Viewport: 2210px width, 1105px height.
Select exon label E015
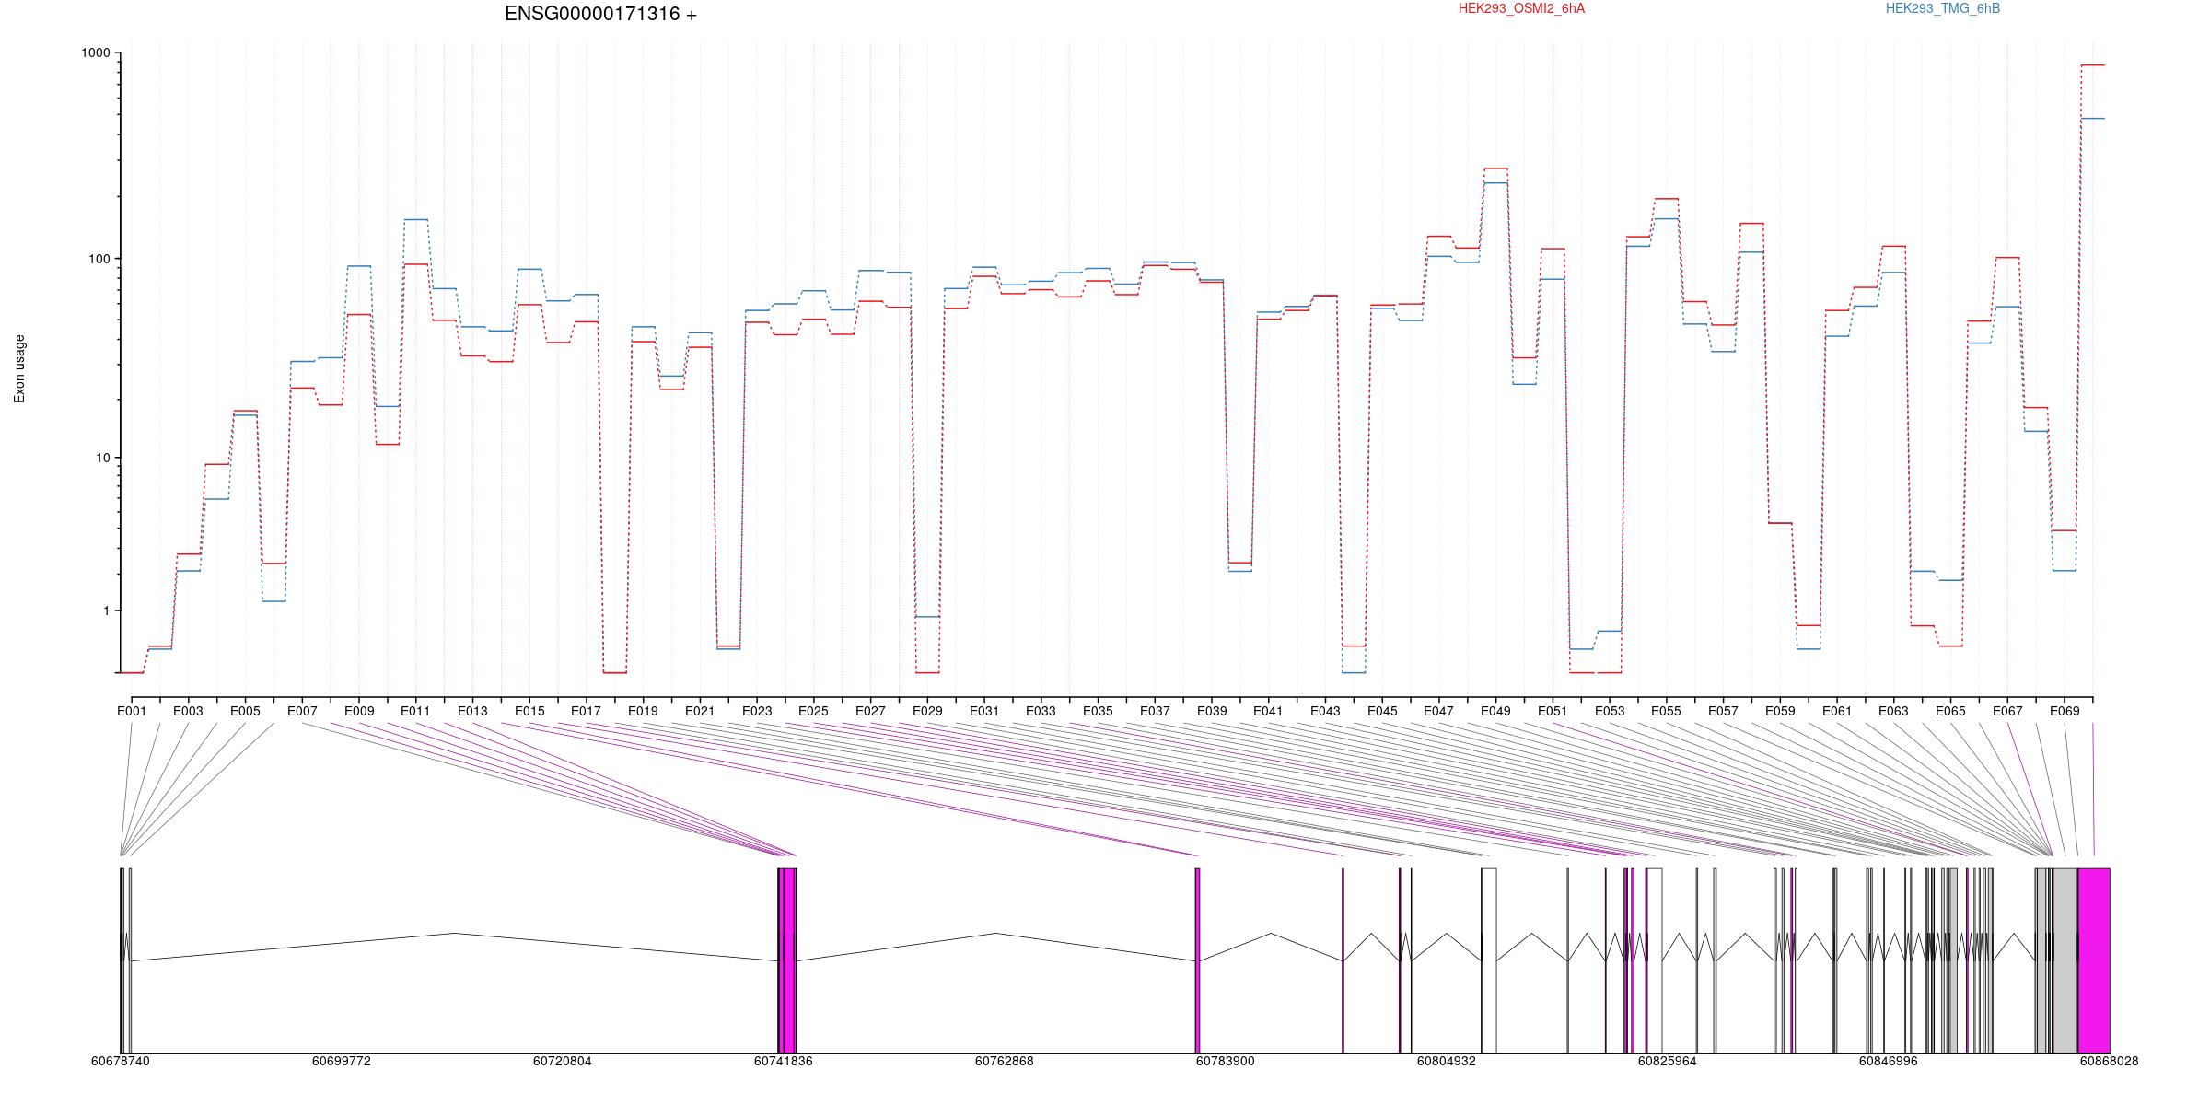529,711
